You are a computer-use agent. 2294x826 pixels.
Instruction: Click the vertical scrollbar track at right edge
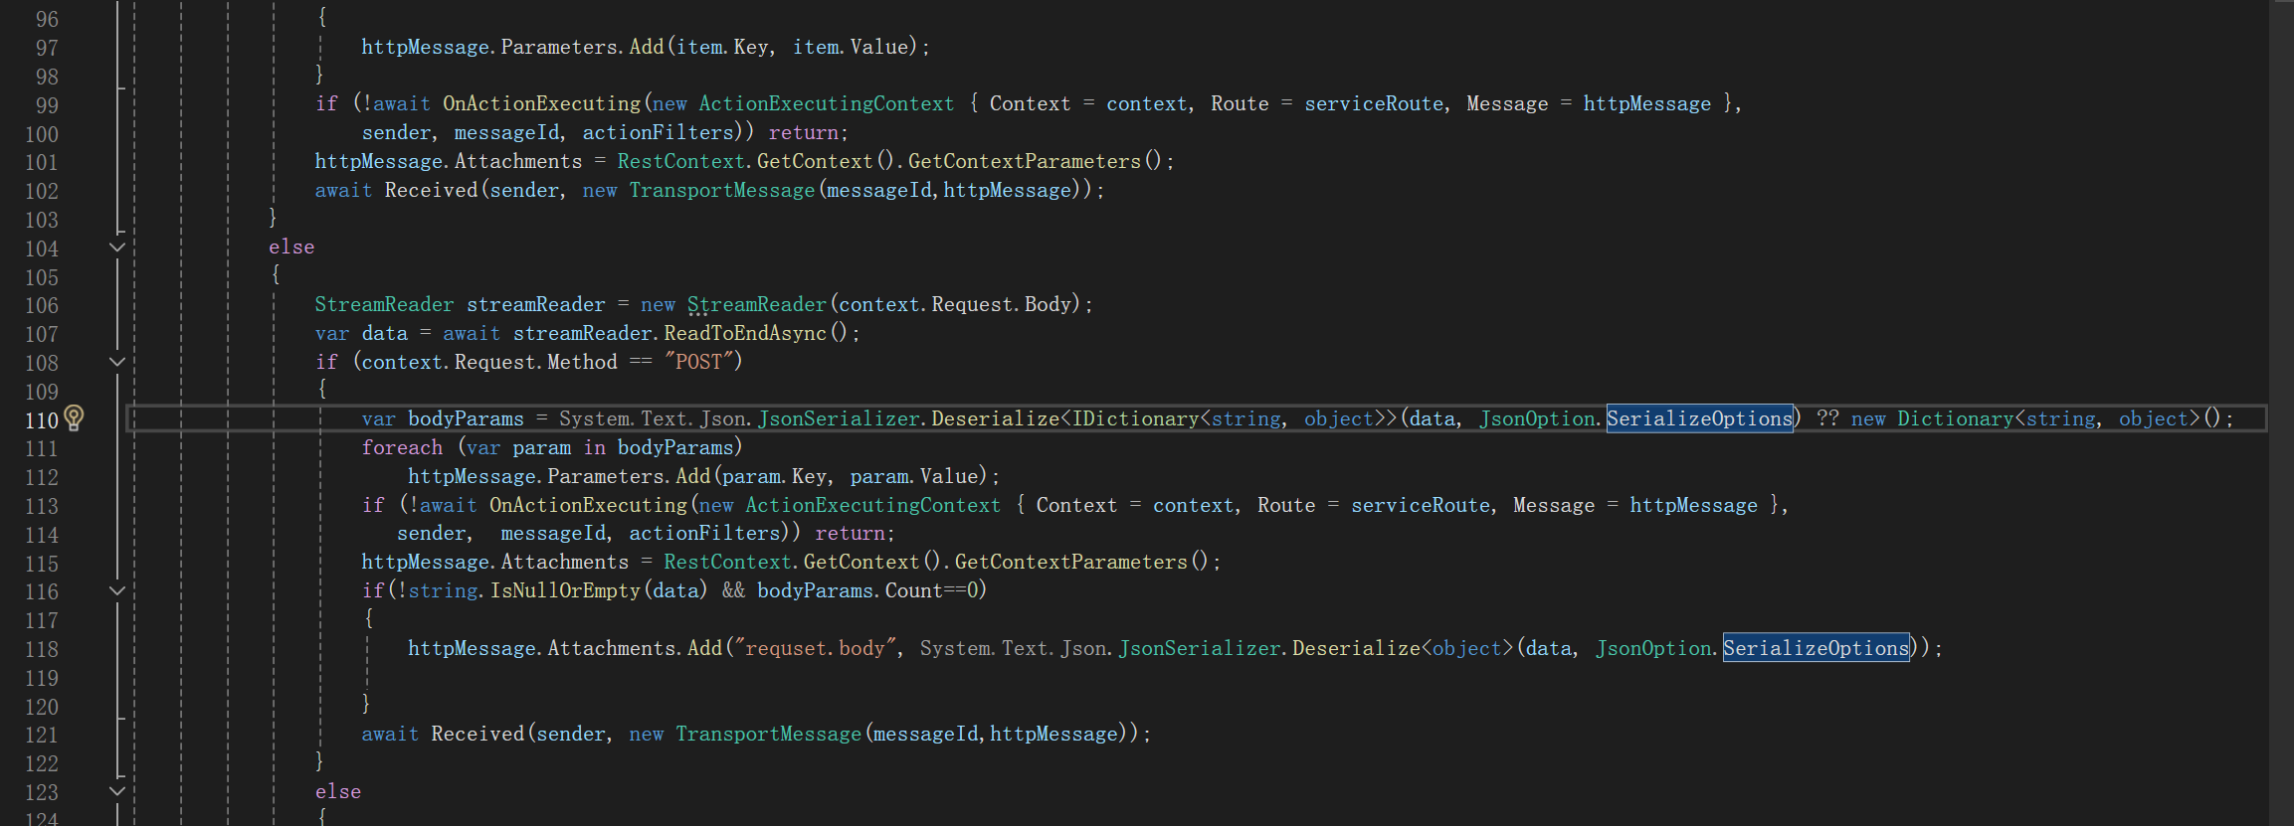[x=2281, y=398]
